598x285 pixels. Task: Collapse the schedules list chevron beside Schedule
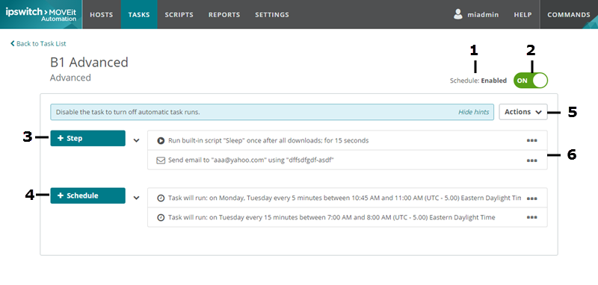137,198
